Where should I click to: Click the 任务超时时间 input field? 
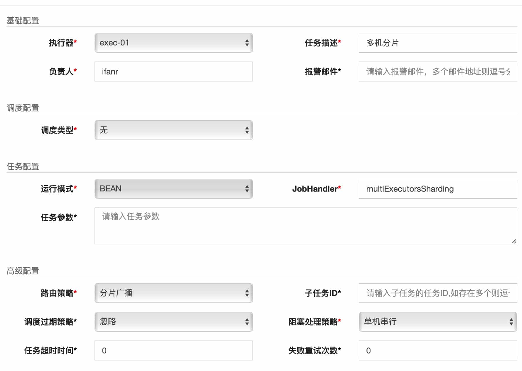pyautogui.click(x=173, y=350)
